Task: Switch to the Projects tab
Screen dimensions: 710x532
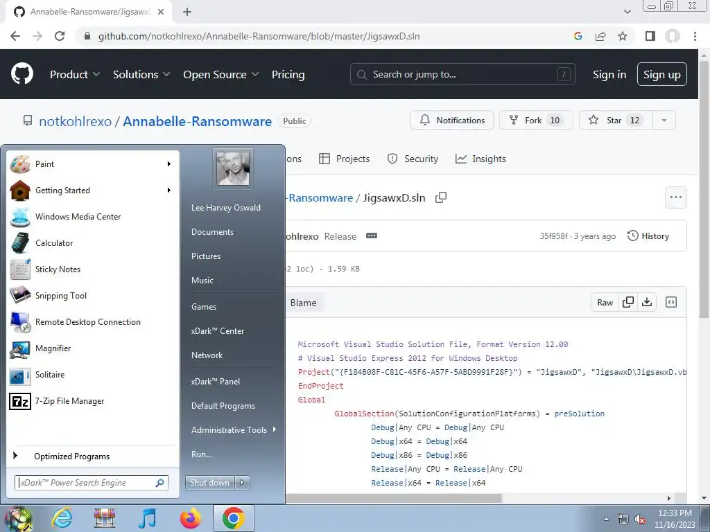Action: click(x=344, y=159)
